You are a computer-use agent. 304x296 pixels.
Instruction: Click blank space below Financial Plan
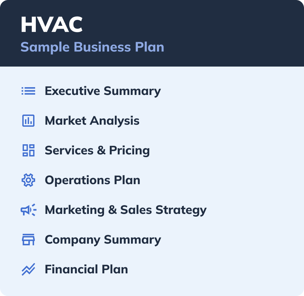[152, 286]
